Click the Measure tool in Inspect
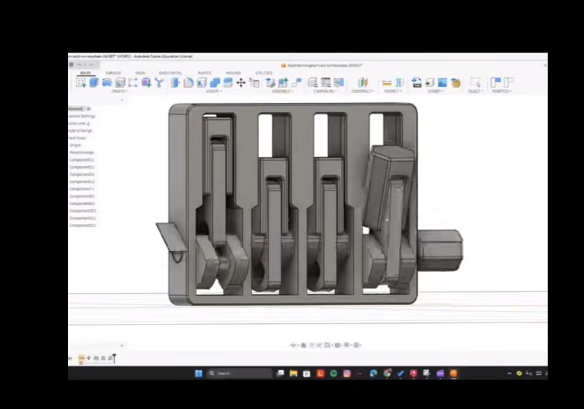Viewport: 584px width, 409px height. [387, 82]
